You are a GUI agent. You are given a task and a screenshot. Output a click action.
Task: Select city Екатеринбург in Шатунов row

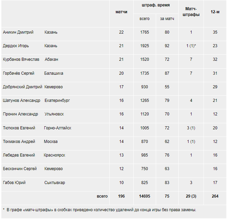click(57, 101)
